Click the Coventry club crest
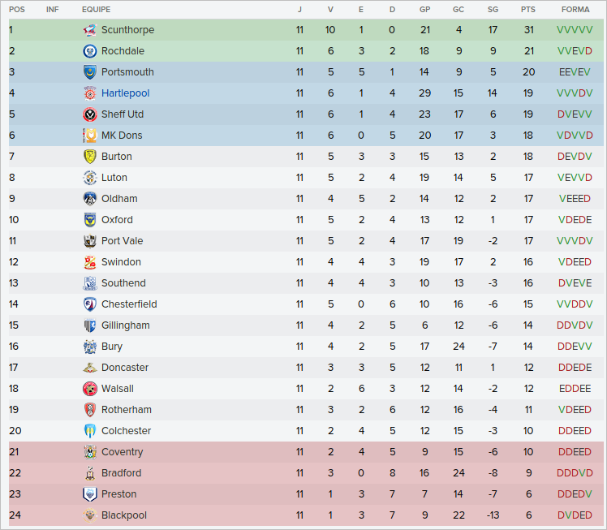 90,452
